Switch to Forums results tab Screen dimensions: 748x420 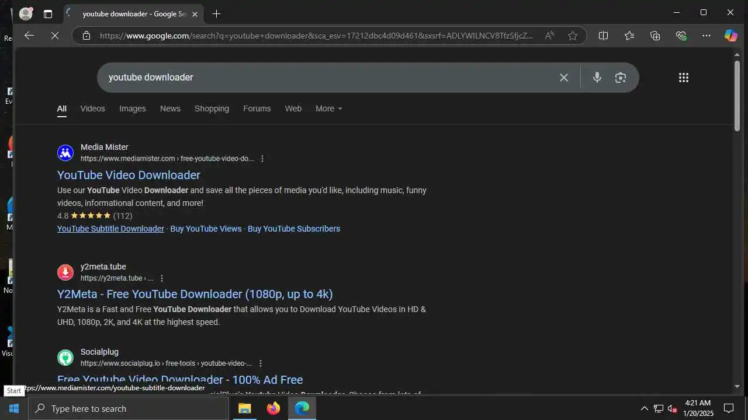(257, 108)
